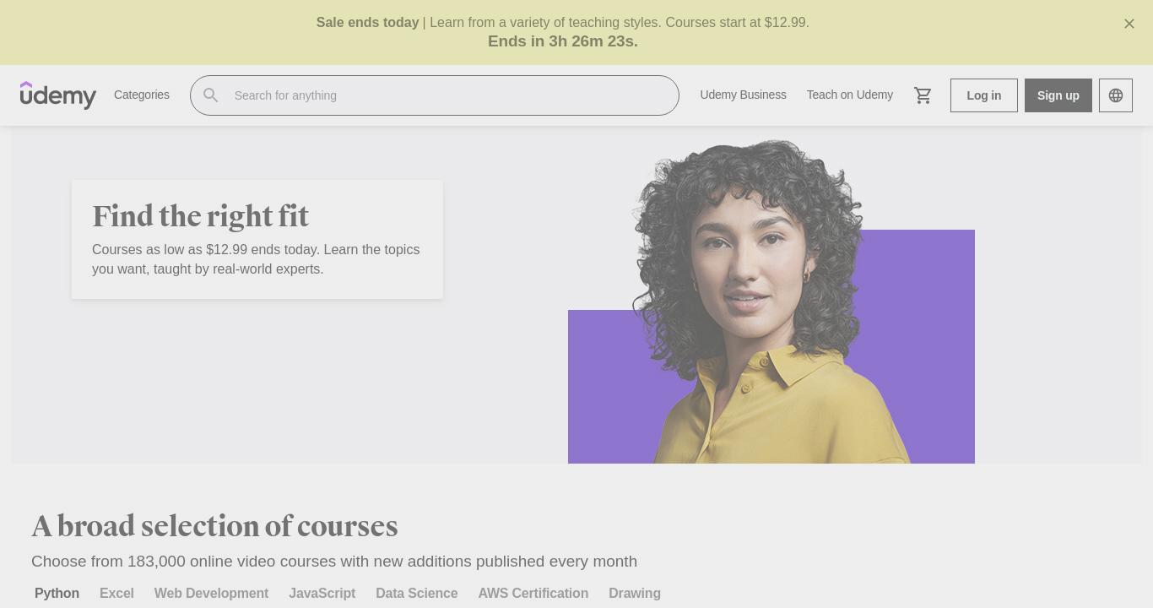
Task: Switch to the Web Development tab
Action: [x=211, y=594]
